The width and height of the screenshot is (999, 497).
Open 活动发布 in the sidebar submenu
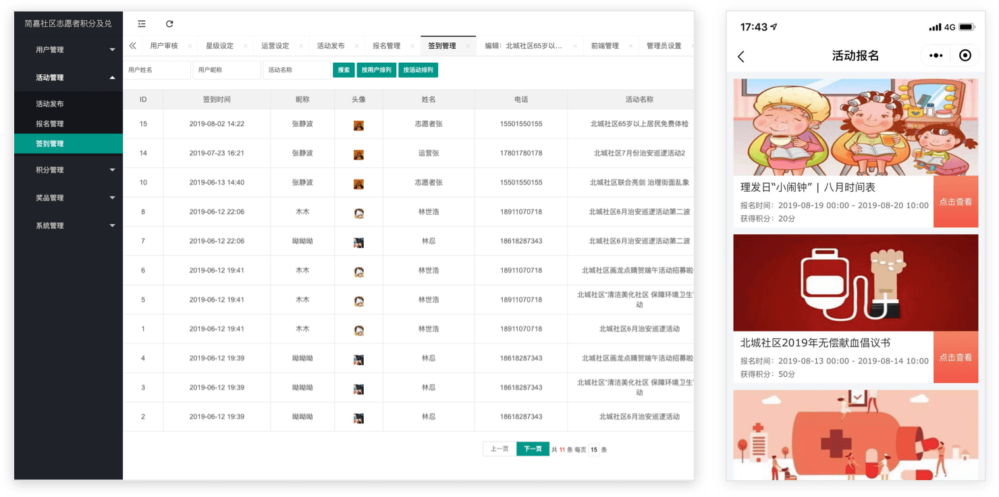[x=50, y=104]
